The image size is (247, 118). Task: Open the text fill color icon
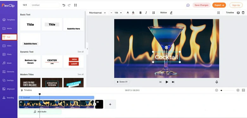coord(133,13)
